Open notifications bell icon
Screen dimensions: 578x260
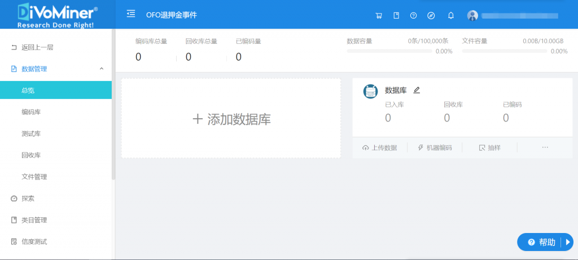point(451,15)
